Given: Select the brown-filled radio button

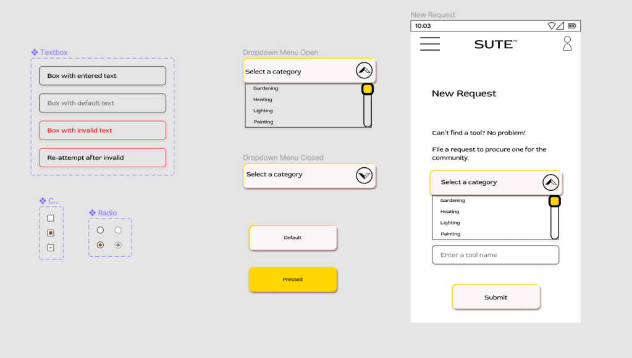Looking at the screenshot, I should [x=100, y=245].
